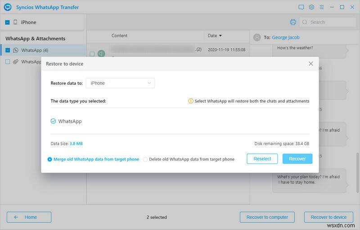Click the Reselect button

click(x=262, y=159)
